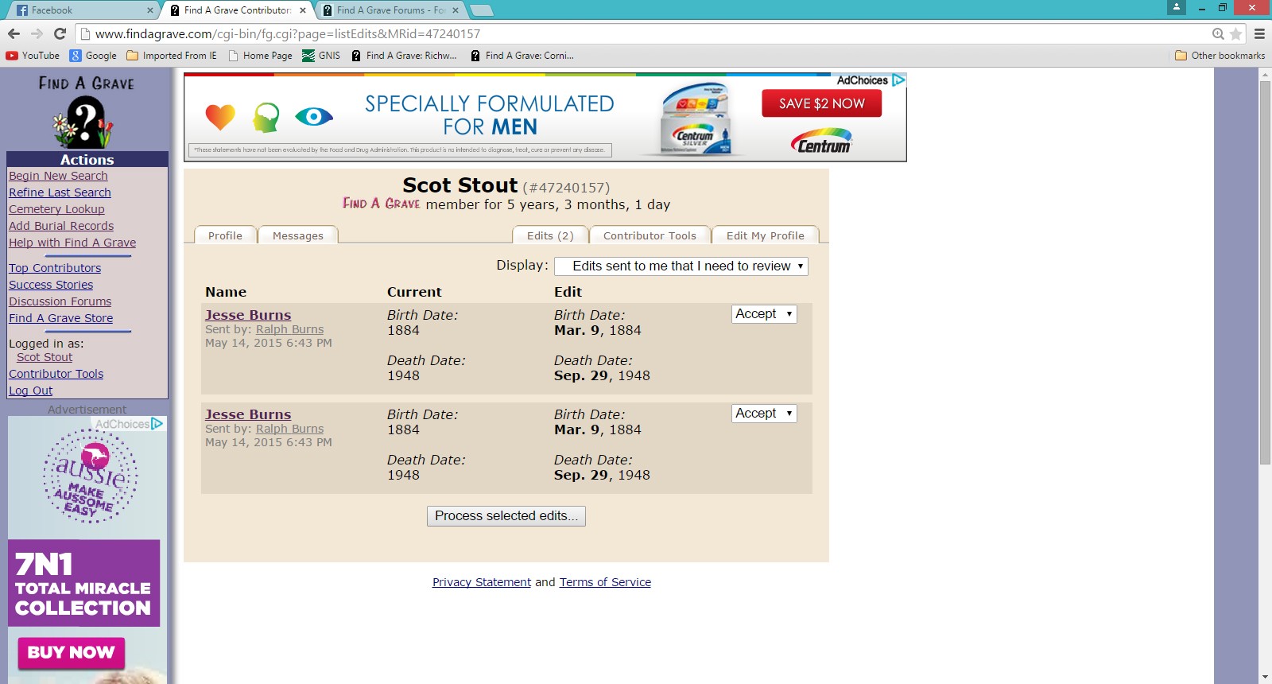1272x684 pixels.
Task: Open the YouTube bookmark
Action: [33, 56]
